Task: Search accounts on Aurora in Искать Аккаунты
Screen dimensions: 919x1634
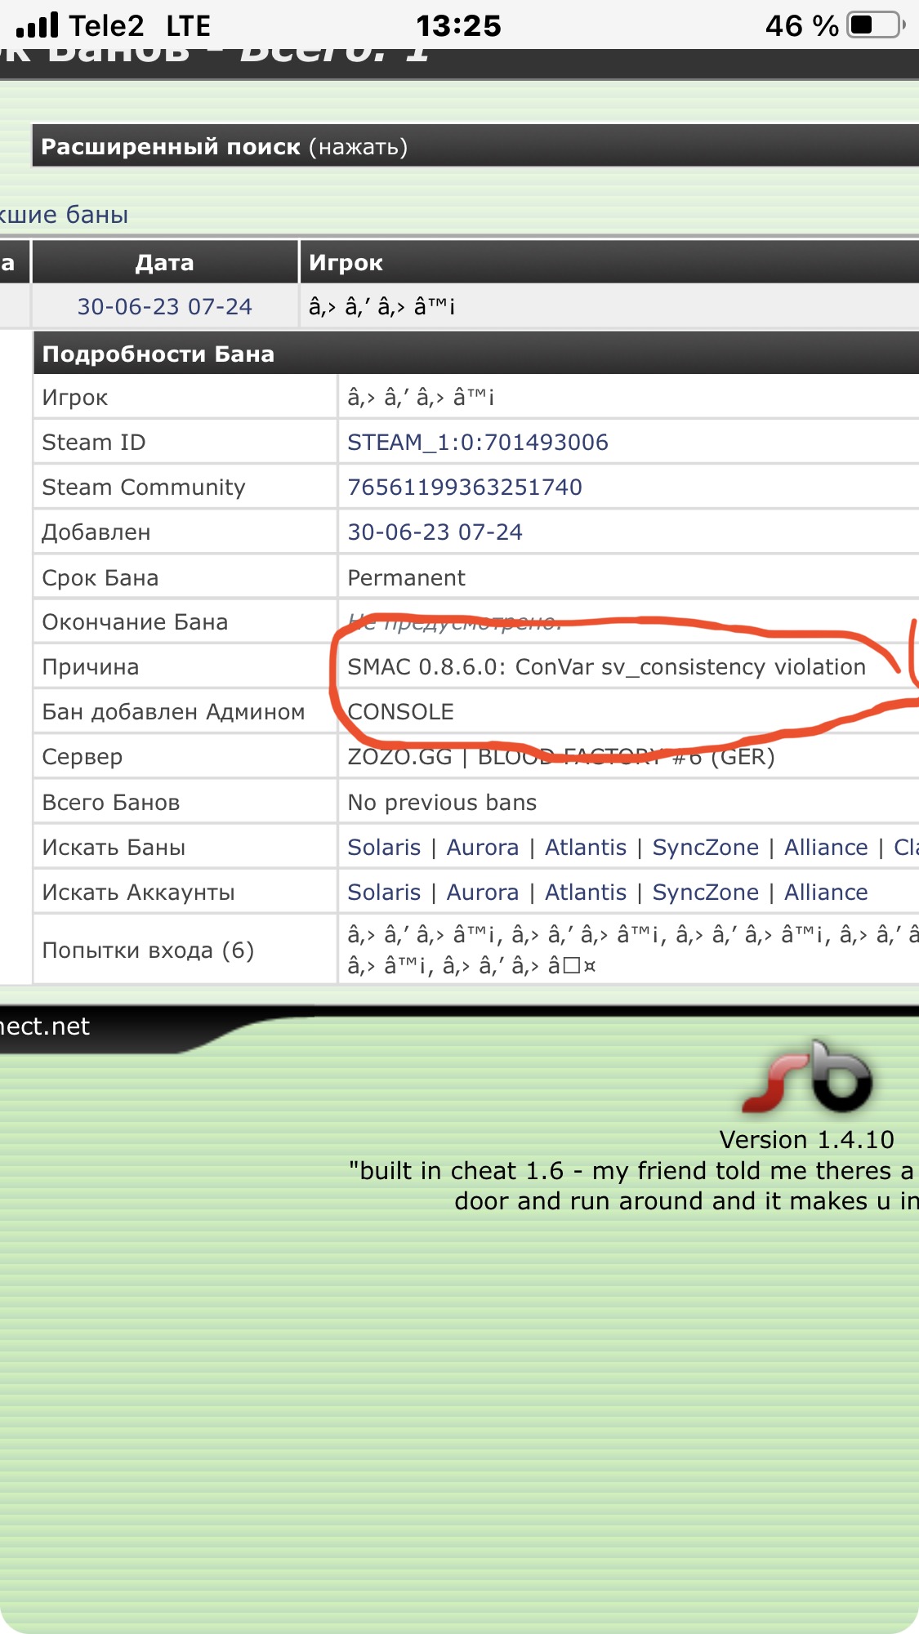Action: coord(482,893)
